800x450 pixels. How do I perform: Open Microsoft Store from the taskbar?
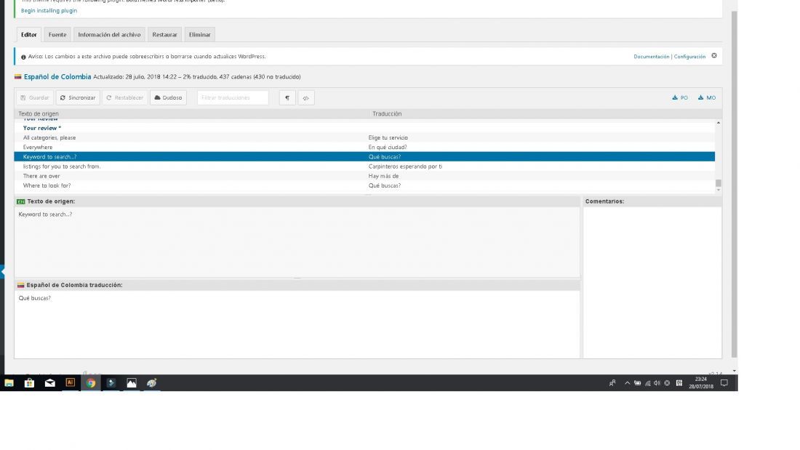pyautogui.click(x=30, y=382)
